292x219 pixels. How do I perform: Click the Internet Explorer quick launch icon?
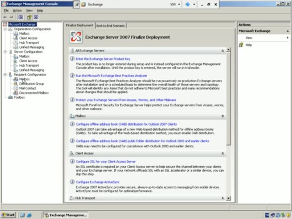tap(29, 215)
